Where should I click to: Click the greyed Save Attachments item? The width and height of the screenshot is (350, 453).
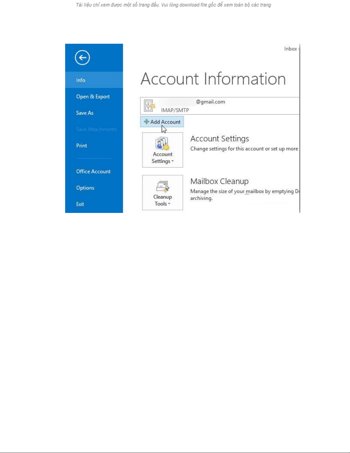pos(96,129)
